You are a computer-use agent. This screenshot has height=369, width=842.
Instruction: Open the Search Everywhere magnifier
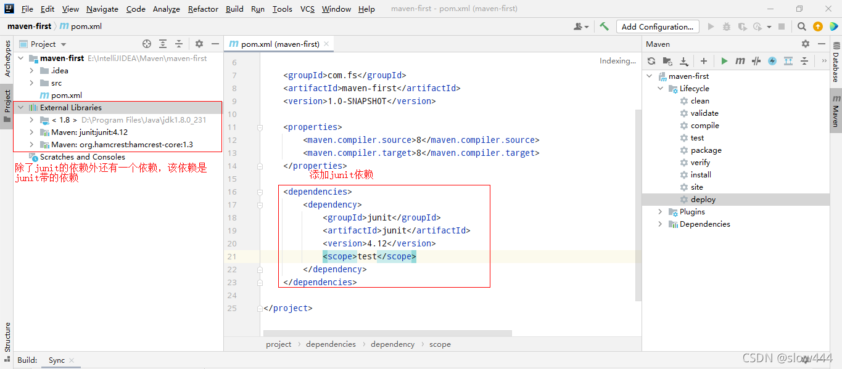(x=801, y=26)
